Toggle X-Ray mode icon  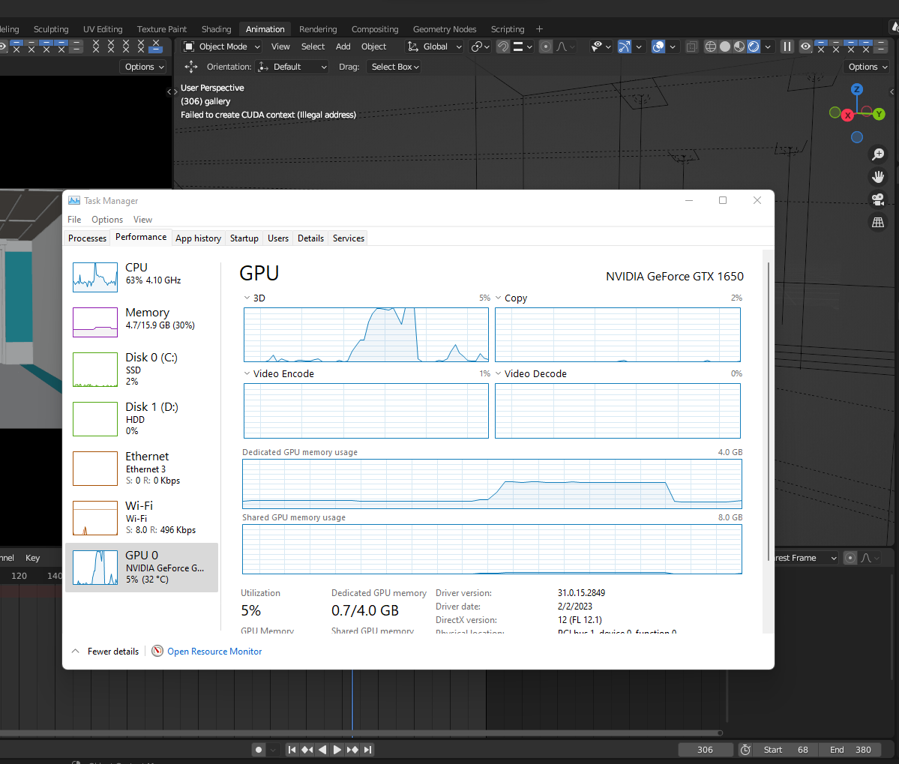click(x=692, y=46)
